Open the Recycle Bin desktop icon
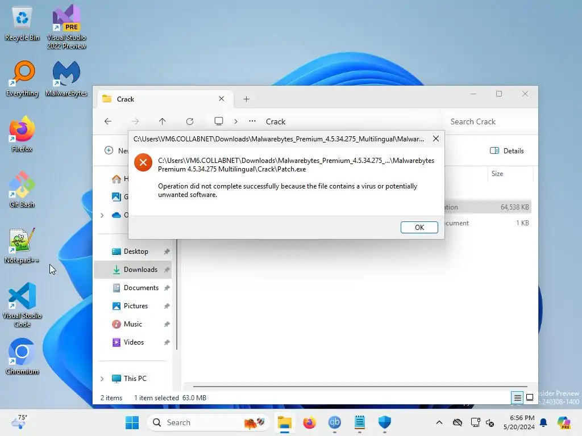Image resolution: width=582 pixels, height=436 pixels. click(22, 24)
